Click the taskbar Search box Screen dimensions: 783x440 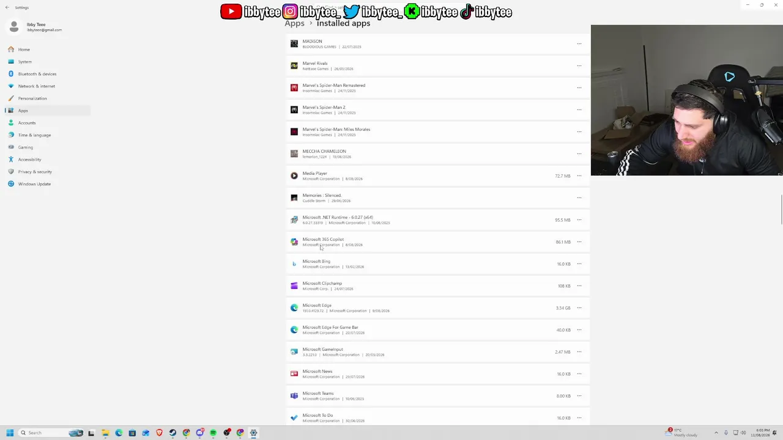click(50, 433)
